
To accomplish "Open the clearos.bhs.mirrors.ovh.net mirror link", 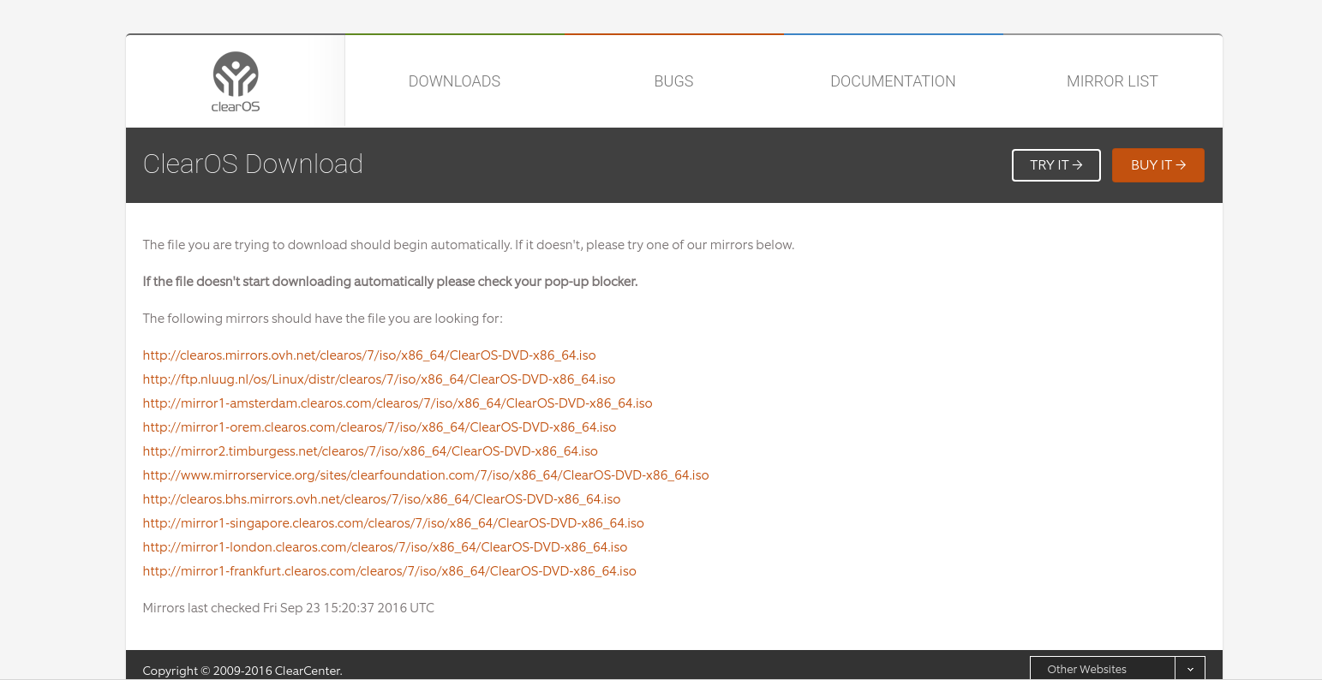I will 381,499.
